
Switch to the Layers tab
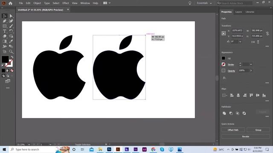point(238,12)
